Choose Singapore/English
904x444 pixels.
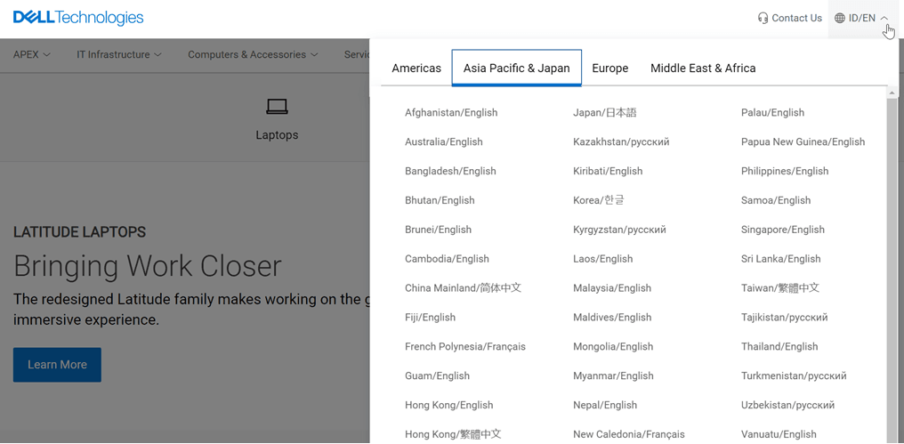[x=782, y=230]
